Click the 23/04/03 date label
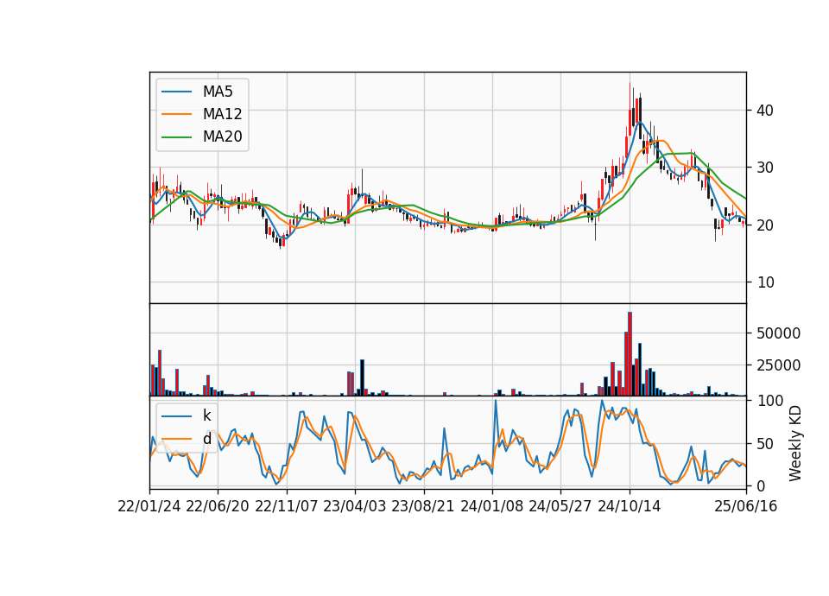The image size is (829, 596). [355, 506]
